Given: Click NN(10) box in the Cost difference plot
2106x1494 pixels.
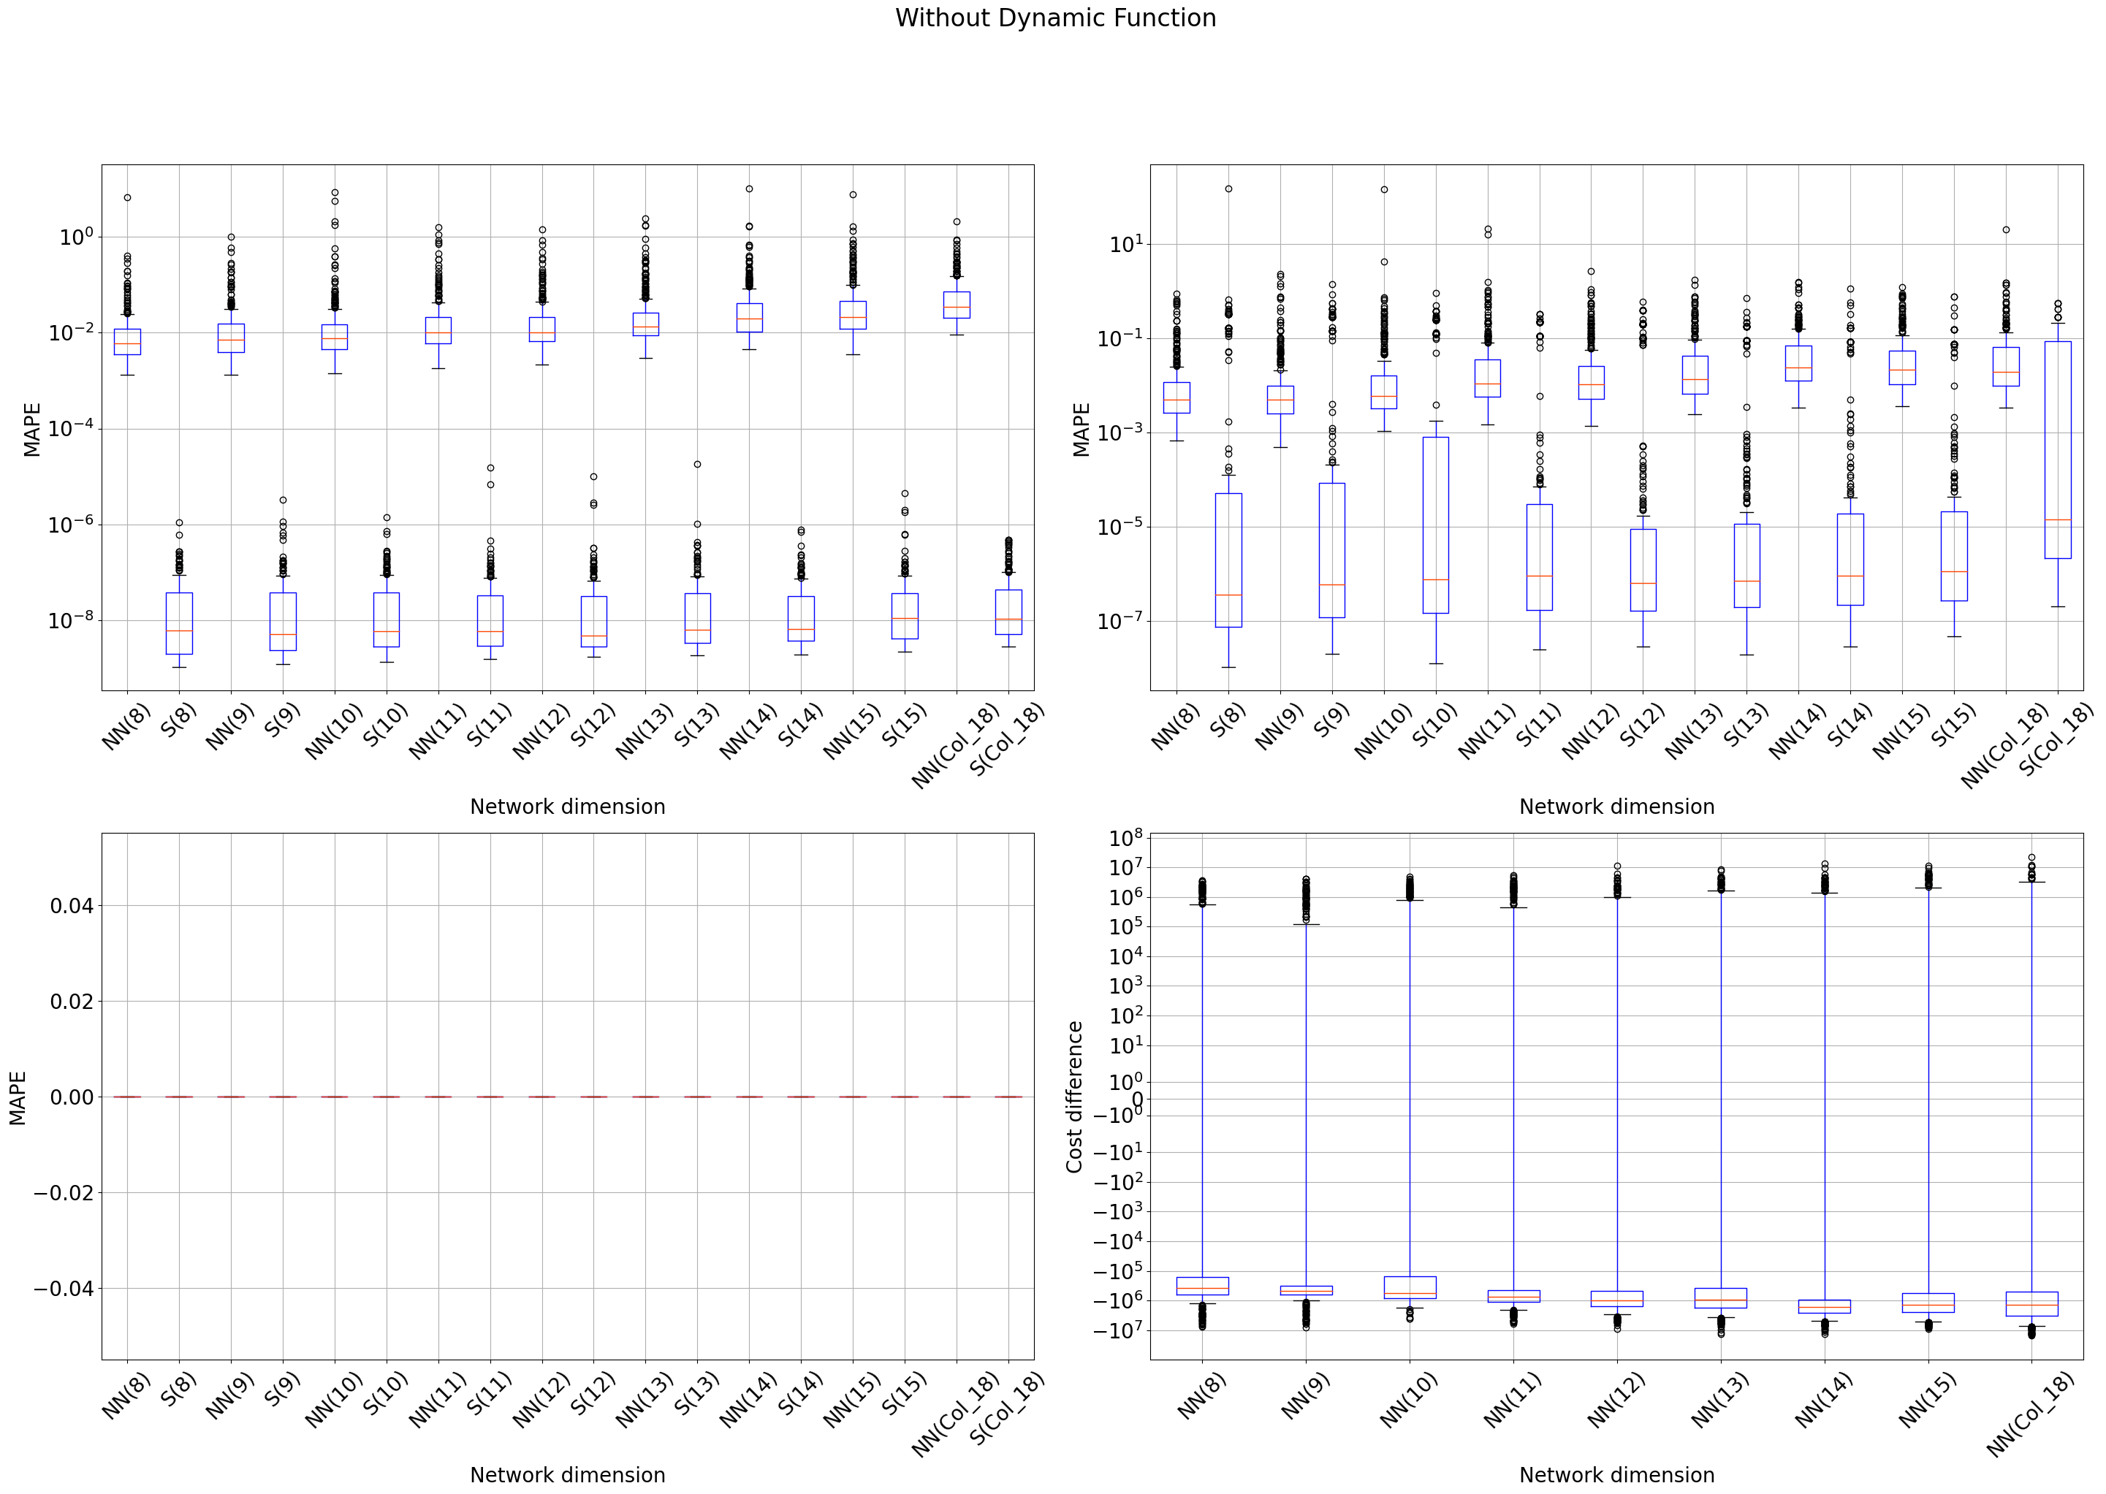Looking at the screenshot, I should click(1409, 1287).
